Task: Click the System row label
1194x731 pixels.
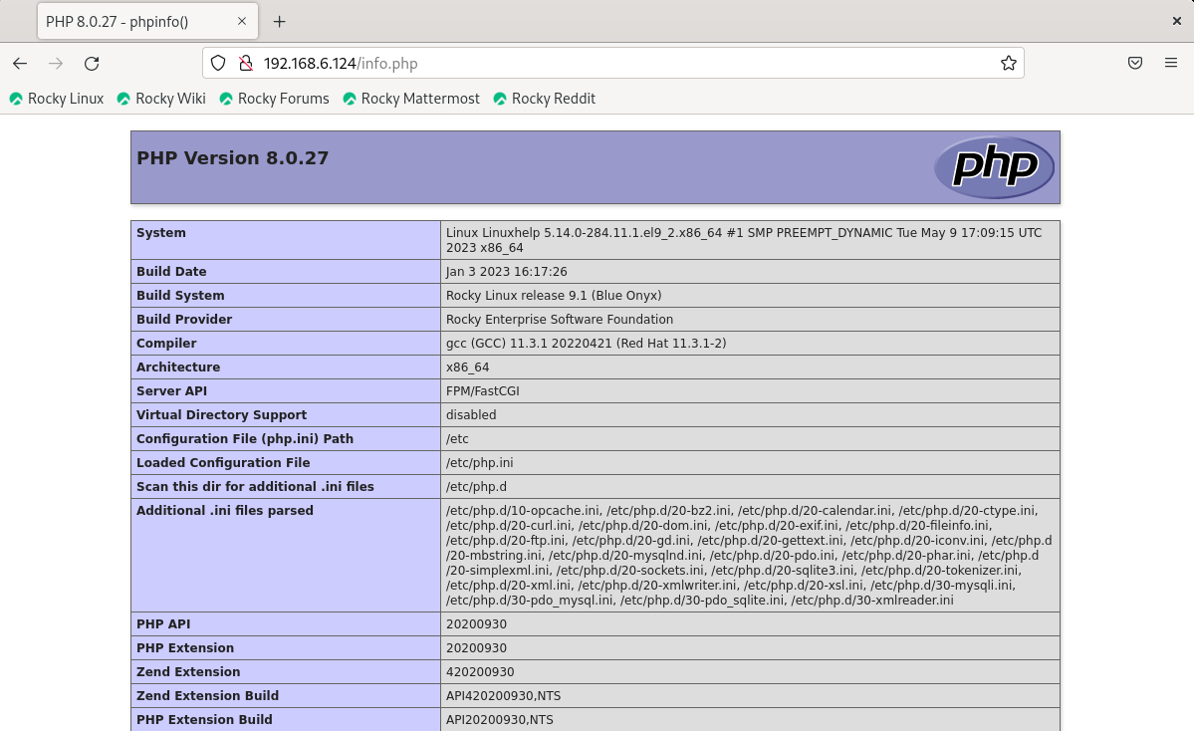Action: [x=160, y=232]
